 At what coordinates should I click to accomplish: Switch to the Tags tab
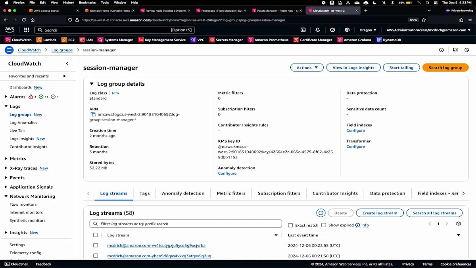tap(144, 193)
